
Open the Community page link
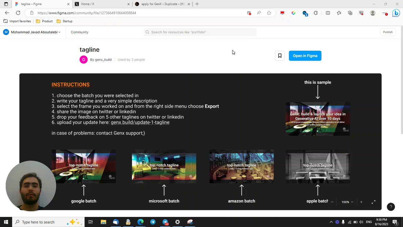tap(80, 32)
